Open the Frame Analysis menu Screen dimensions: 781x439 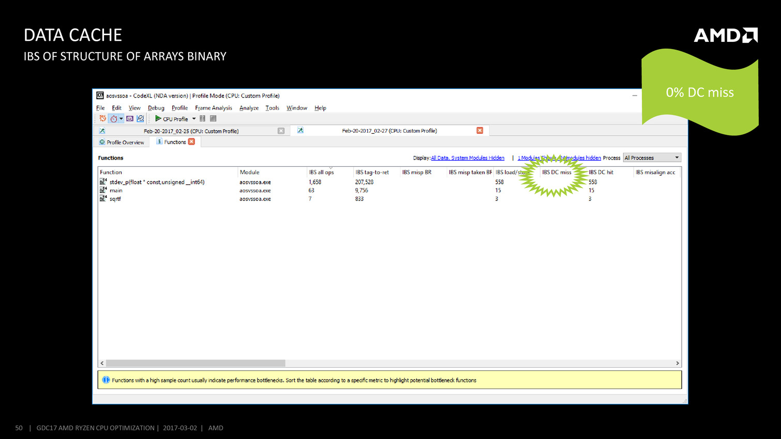[x=214, y=108]
